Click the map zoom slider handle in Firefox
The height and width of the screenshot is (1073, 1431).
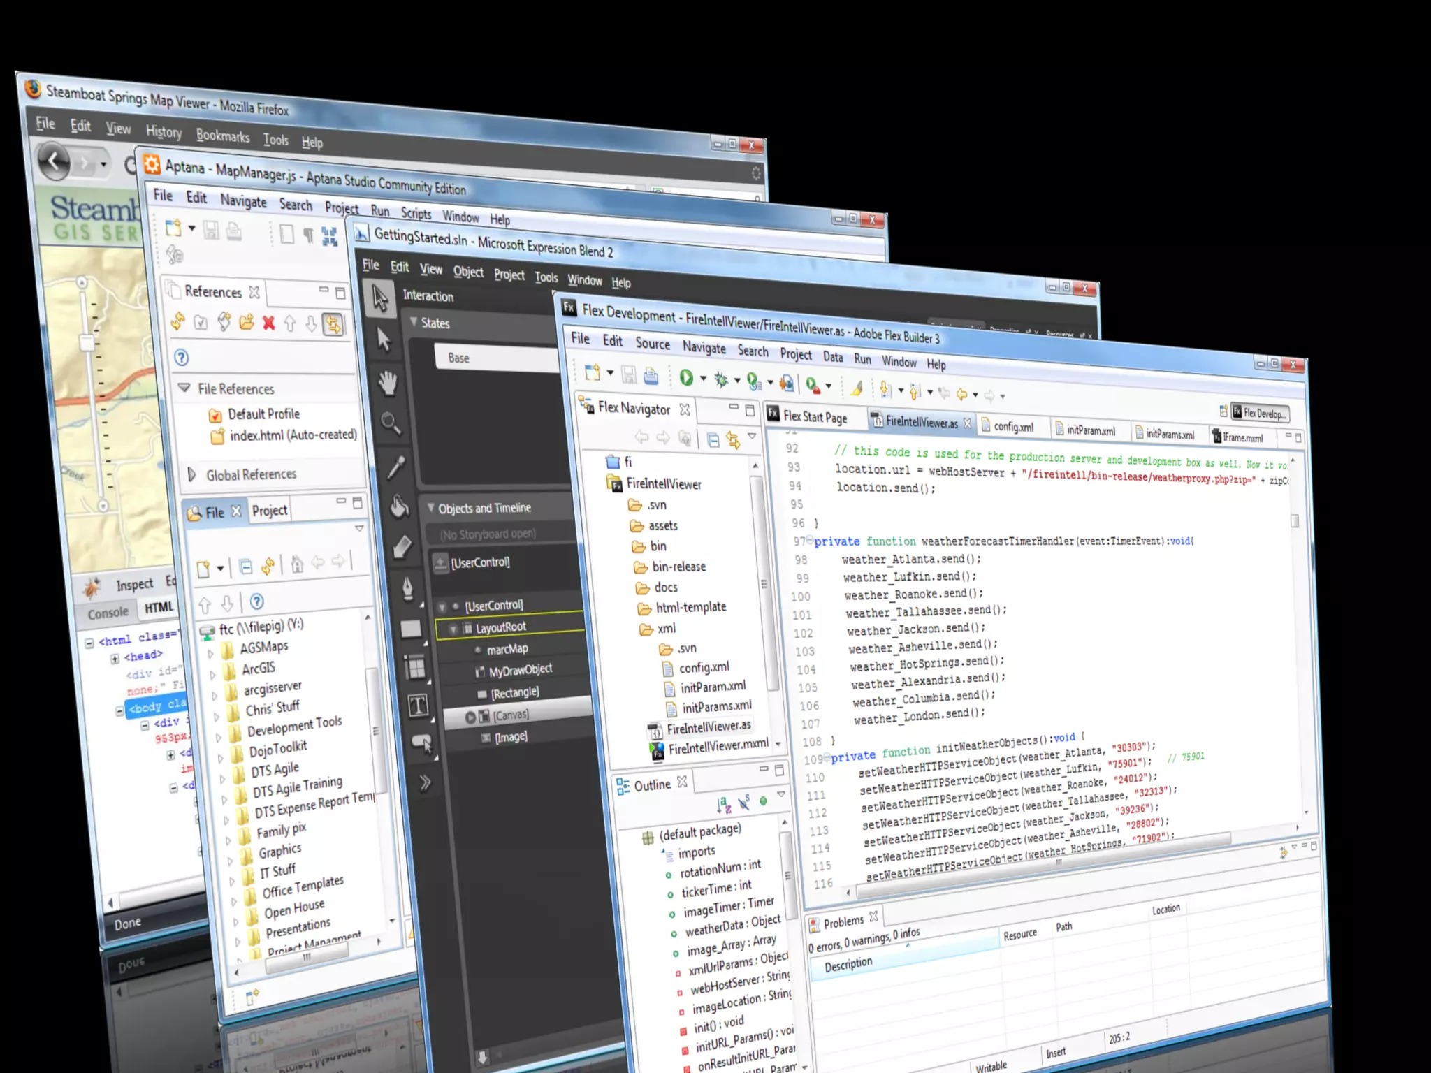click(87, 342)
